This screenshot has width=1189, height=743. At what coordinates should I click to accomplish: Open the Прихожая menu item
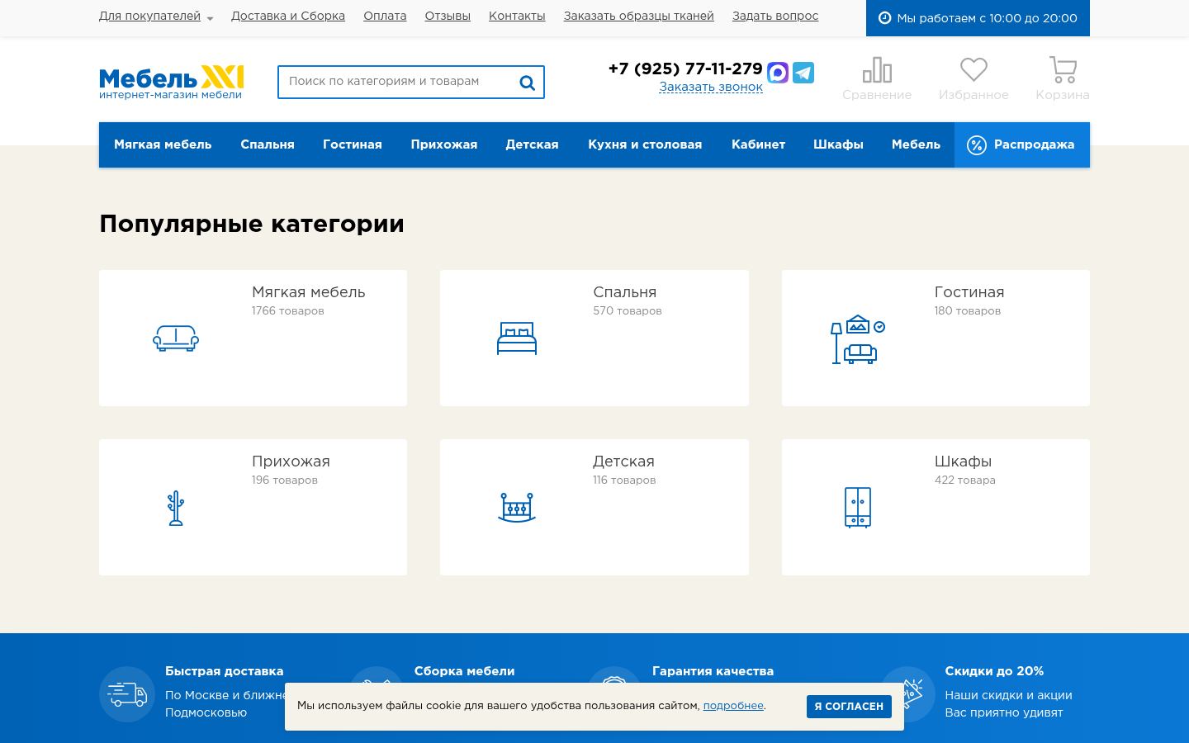[x=444, y=145]
